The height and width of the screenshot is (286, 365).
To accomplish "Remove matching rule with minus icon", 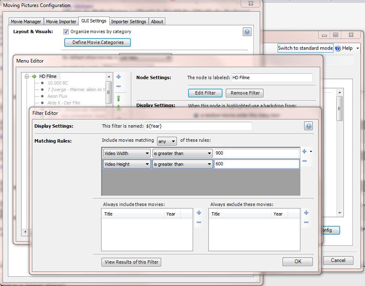I will point(304,161).
